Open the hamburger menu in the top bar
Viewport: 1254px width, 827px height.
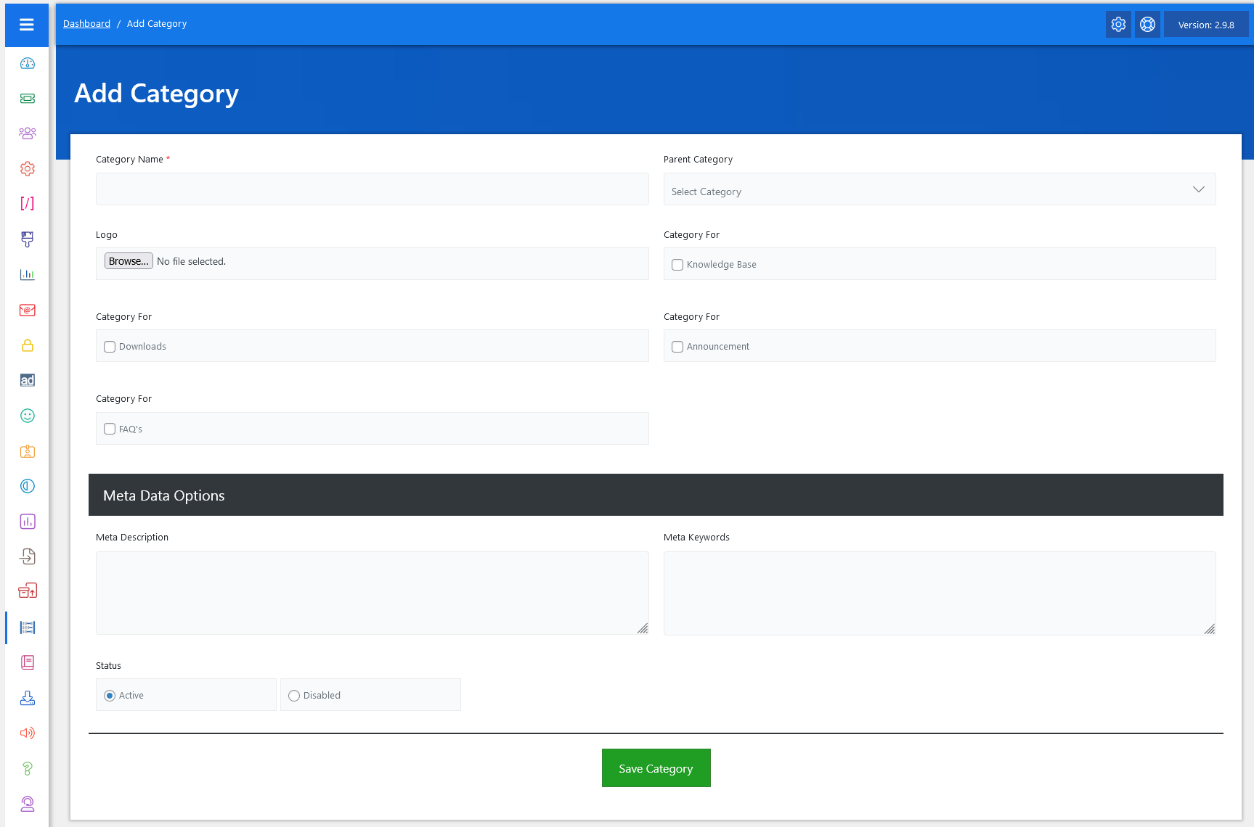coord(27,25)
